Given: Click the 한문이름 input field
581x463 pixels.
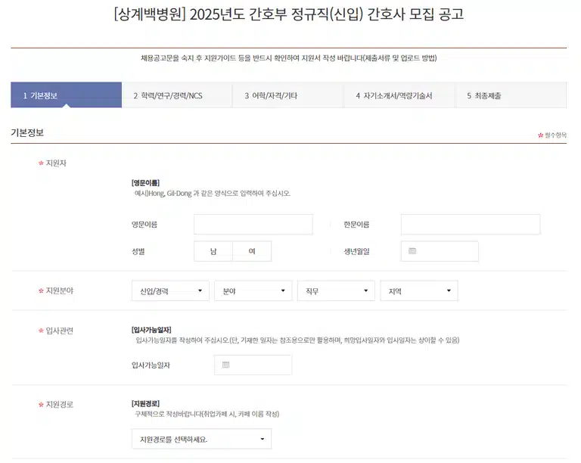Looking at the screenshot, I should [x=471, y=224].
